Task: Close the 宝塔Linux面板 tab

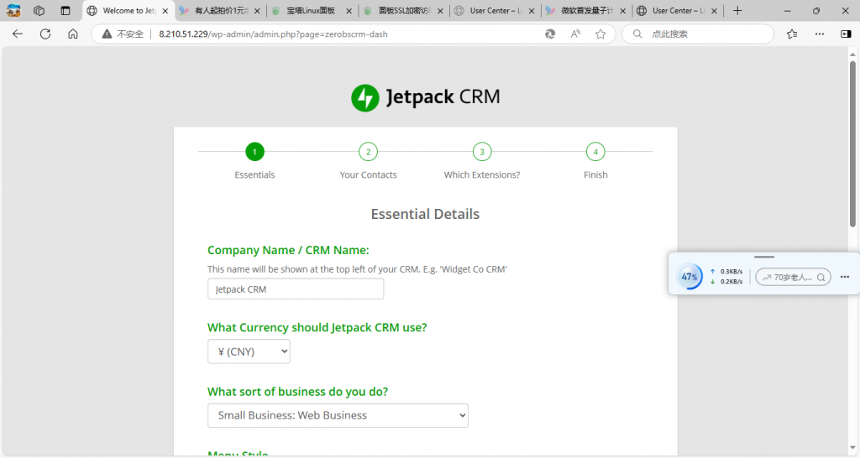Action: click(x=349, y=10)
